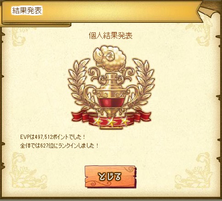Viewport: 222px width, 201px height.
Task: Click the middle gold star on ribbon
Action: 111,122
